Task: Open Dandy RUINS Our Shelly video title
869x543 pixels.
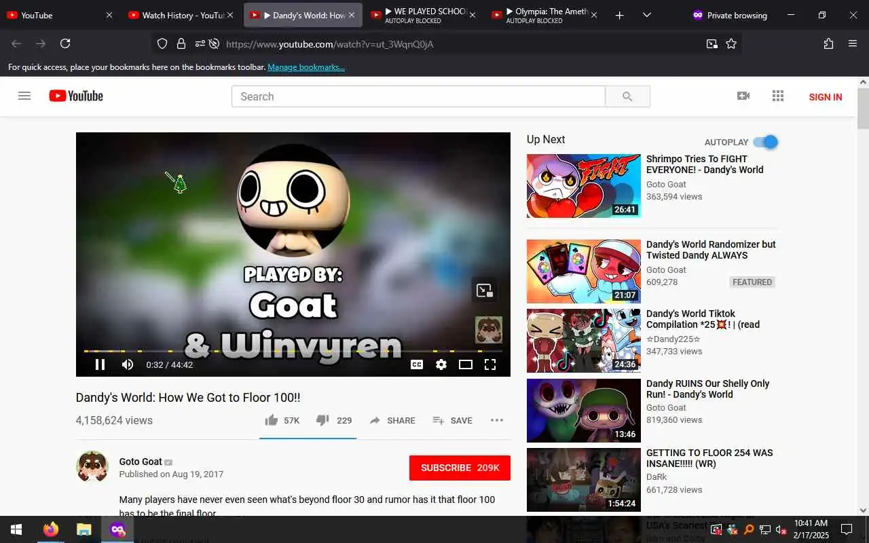Action: click(707, 389)
